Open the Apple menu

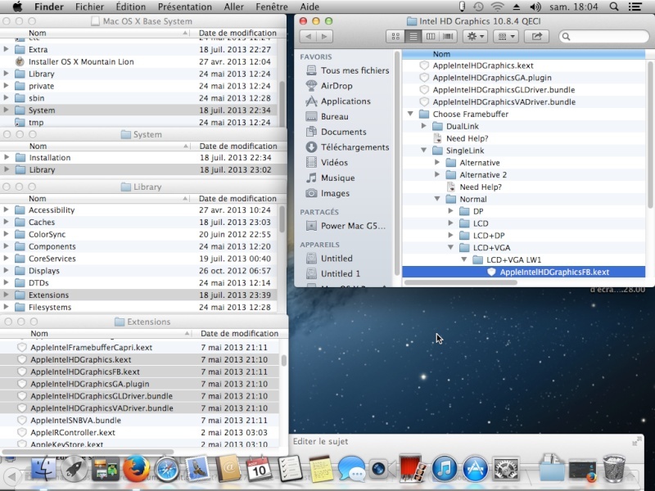[x=17, y=7]
